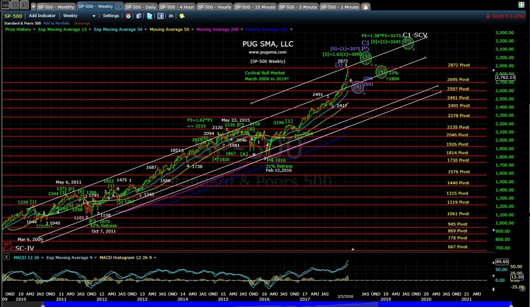530x307 pixels.
Task: Expand MACD 12 26 options
Action: coord(42,258)
